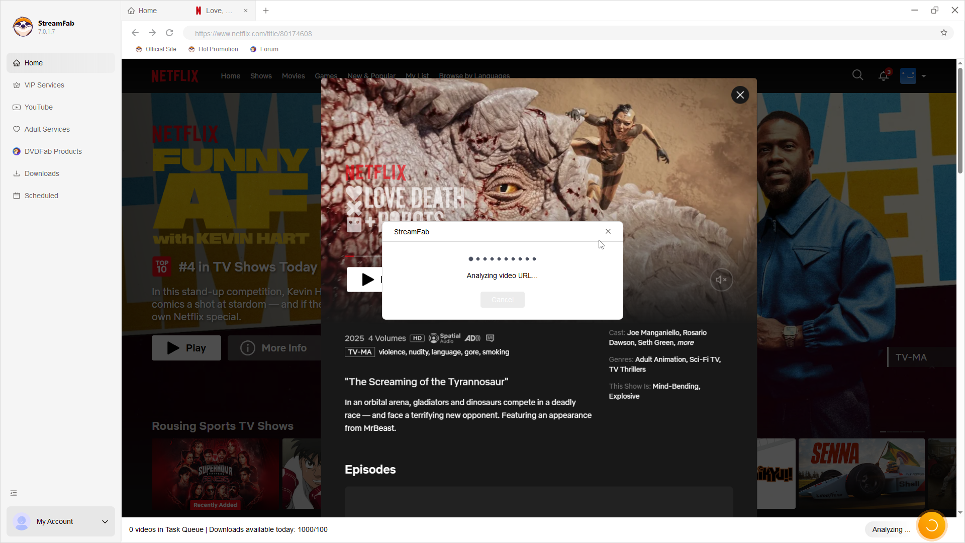Close the StreamFab dialog
Screen dimensions: 965x543
pyautogui.click(x=608, y=231)
